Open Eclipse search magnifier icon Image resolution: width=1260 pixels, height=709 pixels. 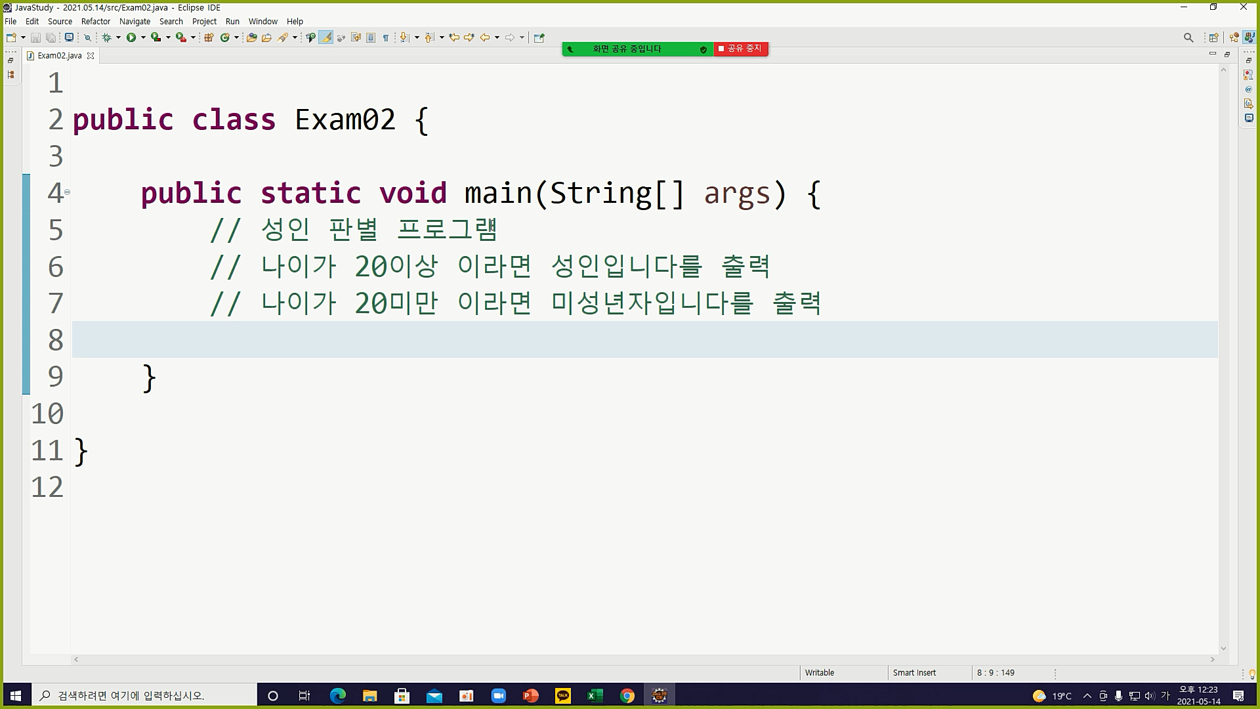[x=1188, y=37]
